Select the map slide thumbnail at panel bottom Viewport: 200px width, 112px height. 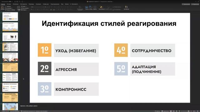(10, 107)
